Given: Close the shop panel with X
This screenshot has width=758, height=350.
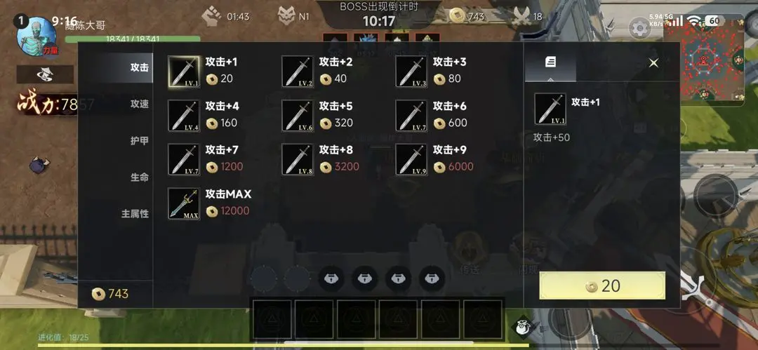Looking at the screenshot, I should coord(653,63).
